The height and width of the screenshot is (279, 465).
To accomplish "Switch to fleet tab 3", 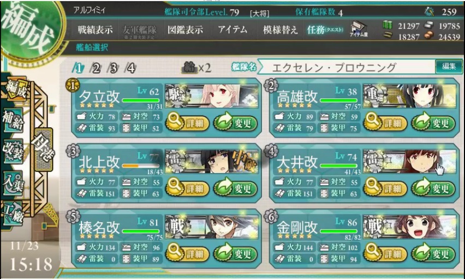I will point(114,68).
